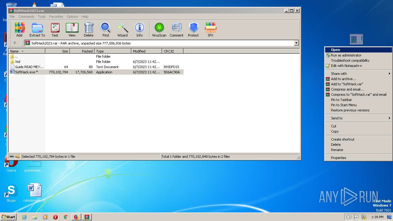The width and height of the screenshot is (393, 221).
Task: Start VirusScan on the archive
Action: (159, 30)
